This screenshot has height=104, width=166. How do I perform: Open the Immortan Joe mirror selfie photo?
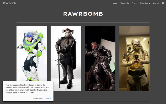pos(134,59)
